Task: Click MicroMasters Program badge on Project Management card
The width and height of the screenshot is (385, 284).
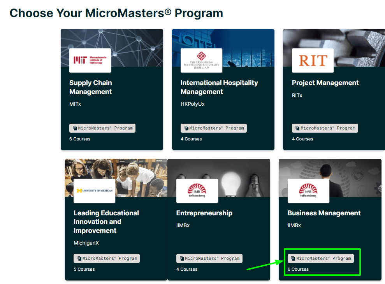Action: [x=325, y=128]
